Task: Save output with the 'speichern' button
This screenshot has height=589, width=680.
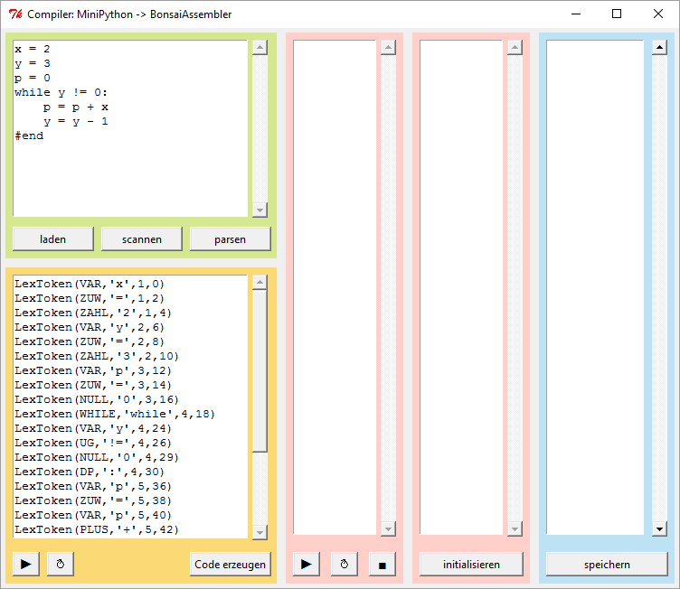Action: pyautogui.click(x=607, y=564)
